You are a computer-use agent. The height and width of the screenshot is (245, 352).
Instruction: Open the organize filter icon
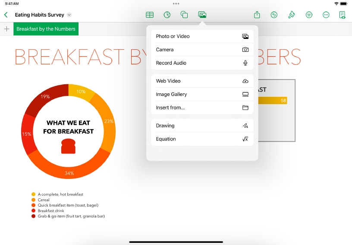(x=309, y=15)
